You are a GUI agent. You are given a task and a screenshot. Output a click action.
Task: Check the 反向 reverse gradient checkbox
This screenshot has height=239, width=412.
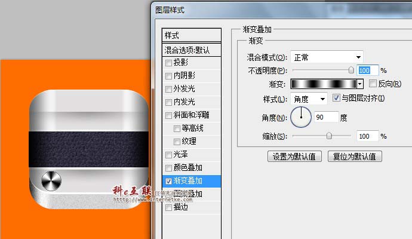click(373, 84)
